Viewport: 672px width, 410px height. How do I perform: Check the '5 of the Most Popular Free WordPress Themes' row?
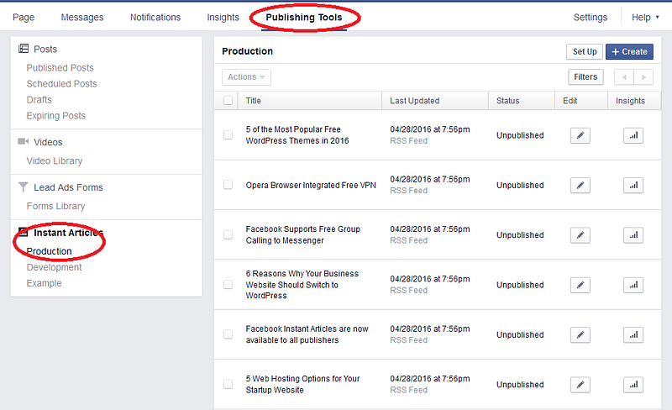click(228, 135)
